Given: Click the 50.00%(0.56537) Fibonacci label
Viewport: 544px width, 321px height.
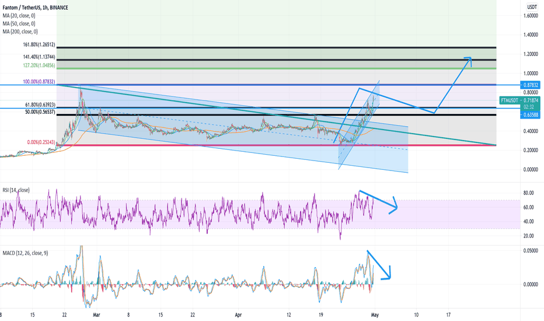Looking at the screenshot, I should tap(40, 111).
